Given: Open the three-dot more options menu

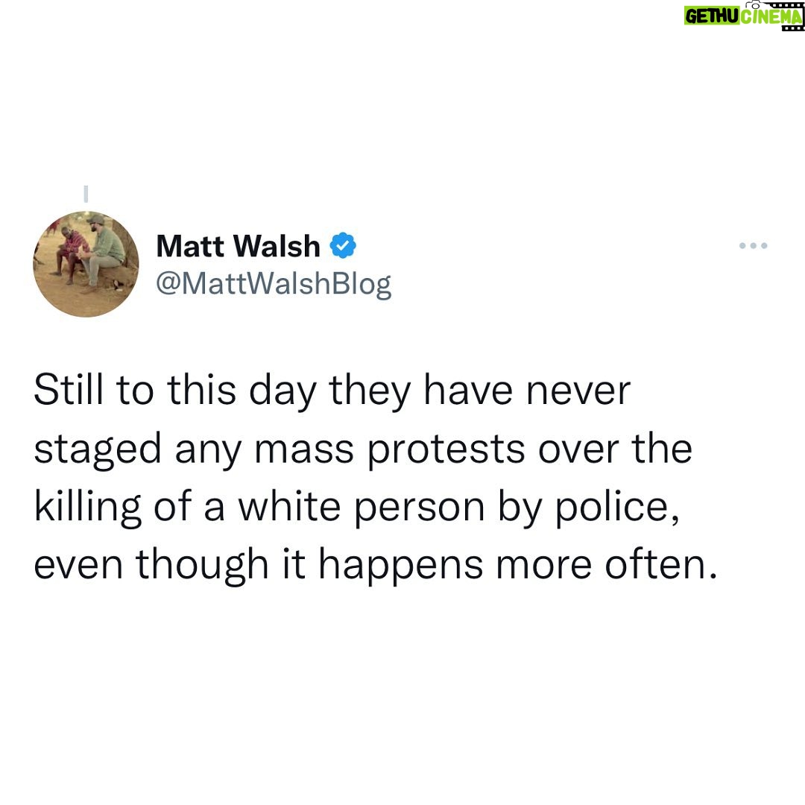Looking at the screenshot, I should [753, 246].
